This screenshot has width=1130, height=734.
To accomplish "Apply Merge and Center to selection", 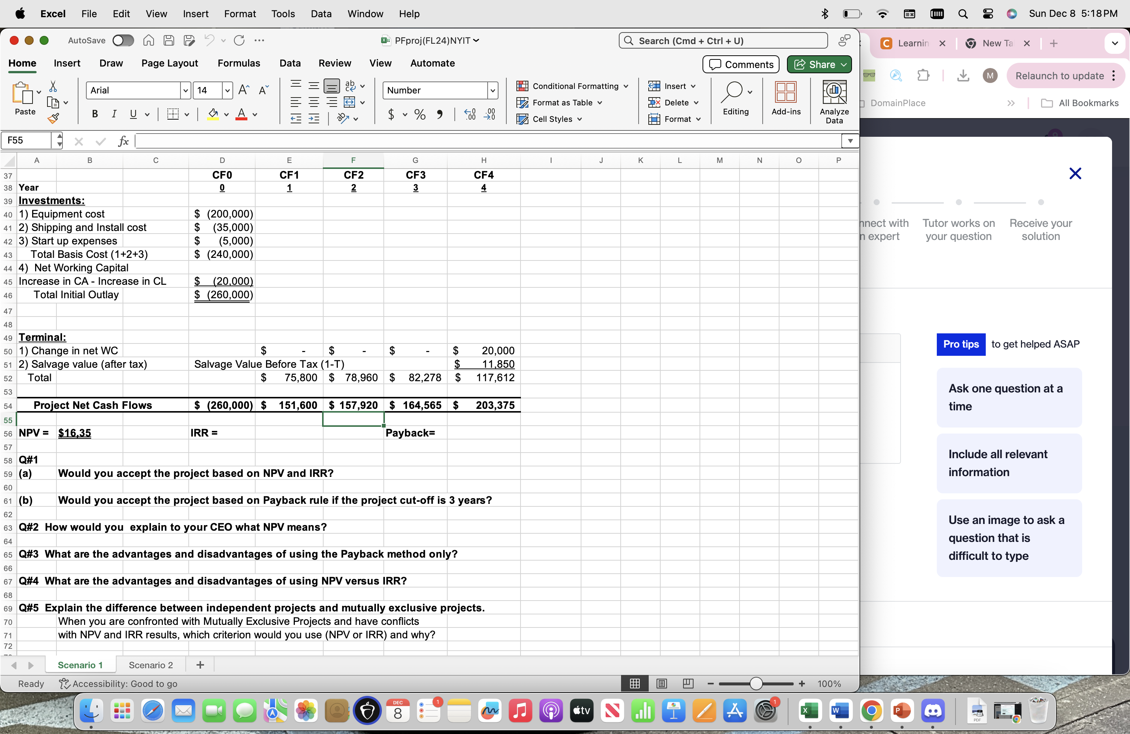I will pos(349,102).
